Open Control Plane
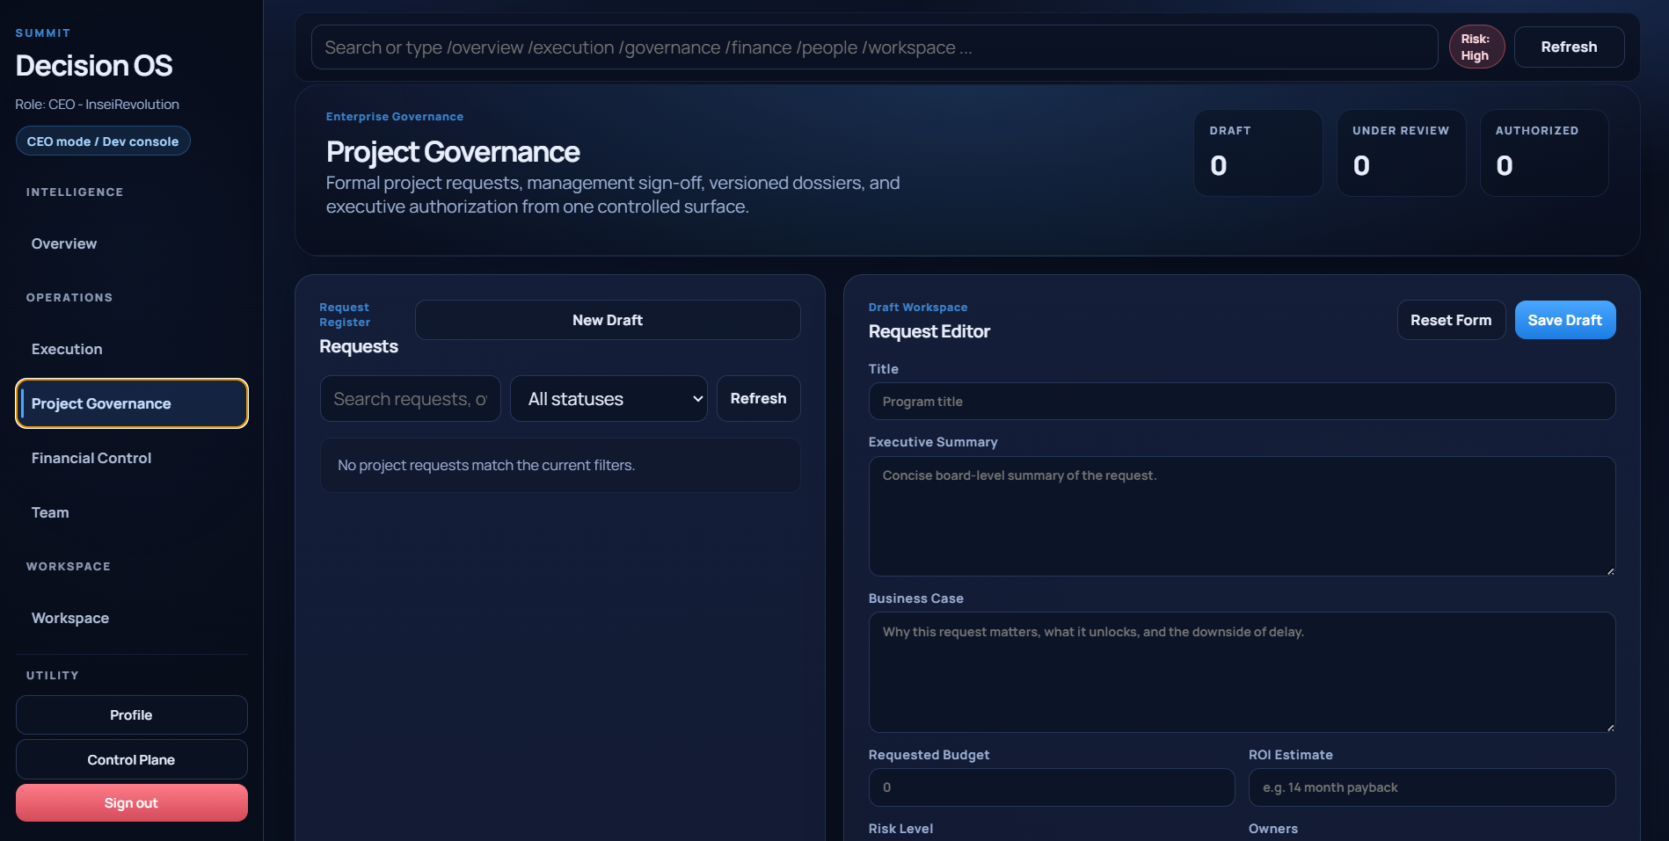This screenshot has height=841, width=1669. tap(132, 759)
